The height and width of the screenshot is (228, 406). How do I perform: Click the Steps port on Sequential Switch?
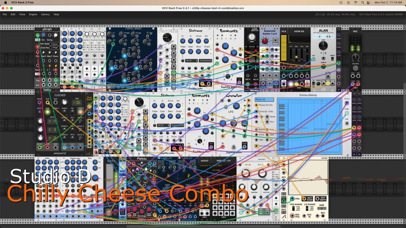[275, 41]
